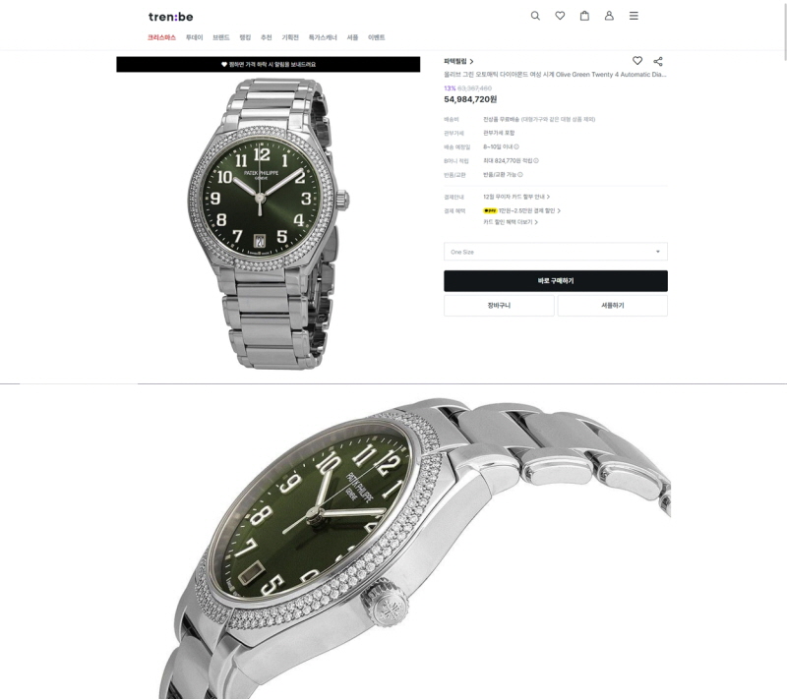The width and height of the screenshot is (787, 699).
Task: Open the shopping bag icon
Action: point(584,16)
